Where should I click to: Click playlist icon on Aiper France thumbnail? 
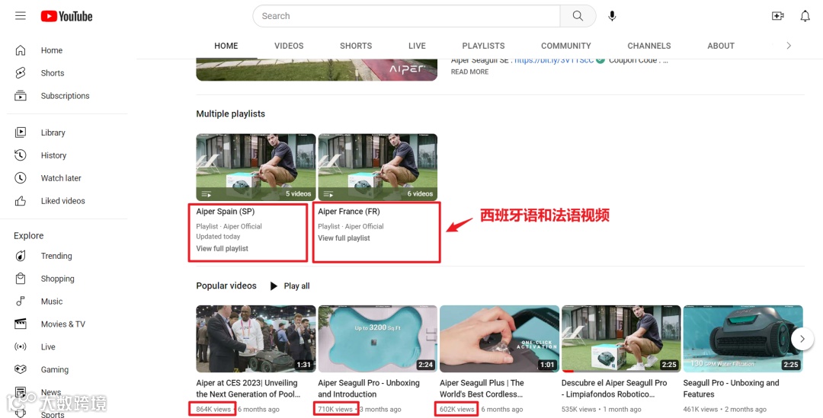[328, 194]
